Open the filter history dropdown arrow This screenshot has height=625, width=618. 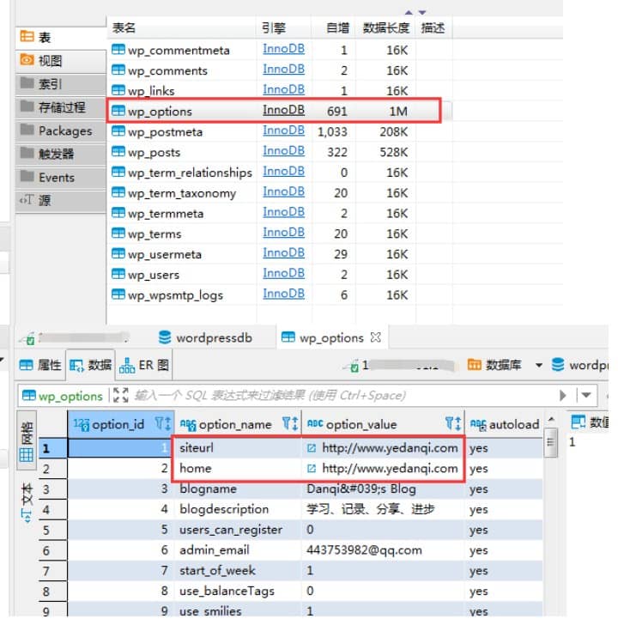click(587, 395)
